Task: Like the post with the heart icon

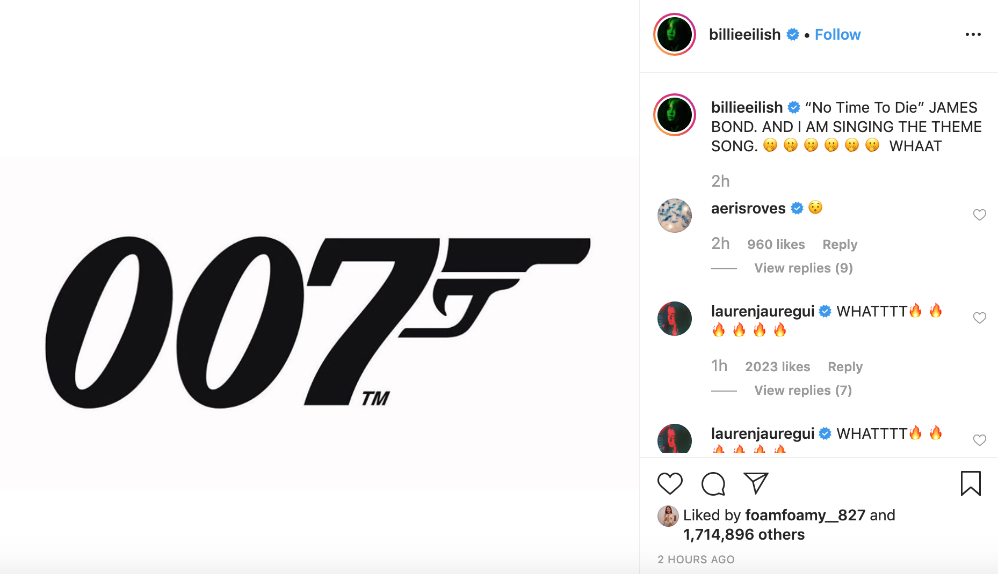Action: coord(670,483)
